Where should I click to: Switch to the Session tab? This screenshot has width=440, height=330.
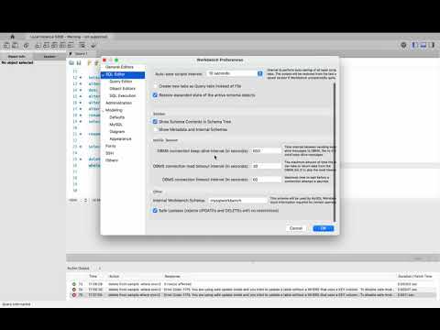point(49,57)
